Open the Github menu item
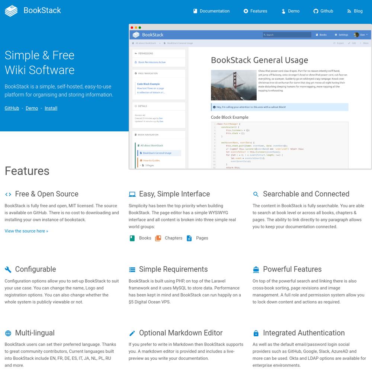Screen dimensions: 372x372 click(x=323, y=11)
